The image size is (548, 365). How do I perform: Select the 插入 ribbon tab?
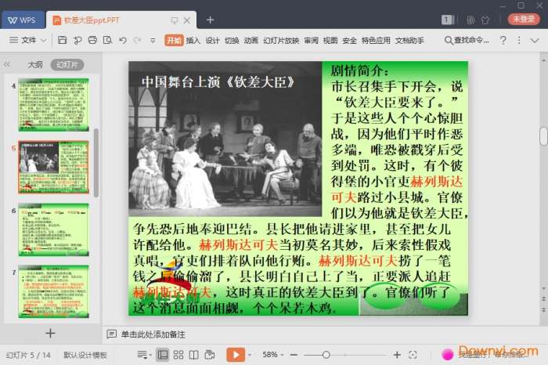(193, 41)
